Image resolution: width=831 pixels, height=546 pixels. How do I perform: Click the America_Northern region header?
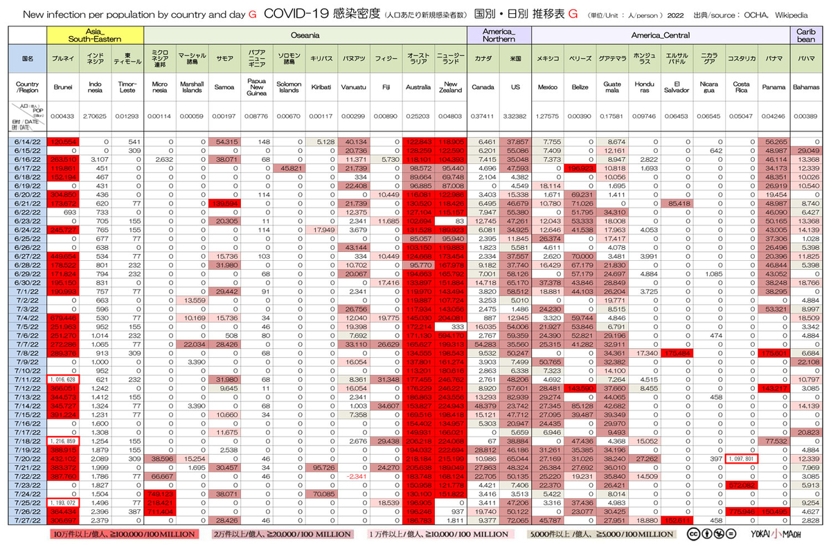pos(499,35)
